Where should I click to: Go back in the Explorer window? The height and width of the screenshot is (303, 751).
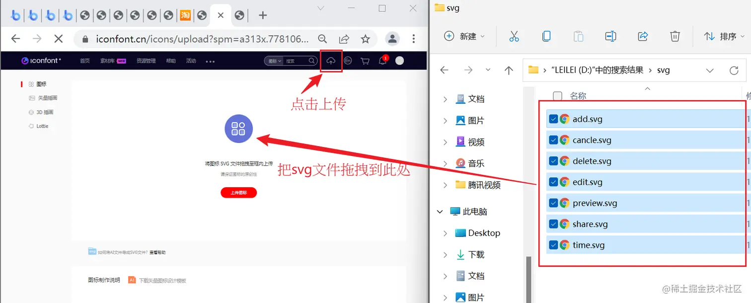445,71
